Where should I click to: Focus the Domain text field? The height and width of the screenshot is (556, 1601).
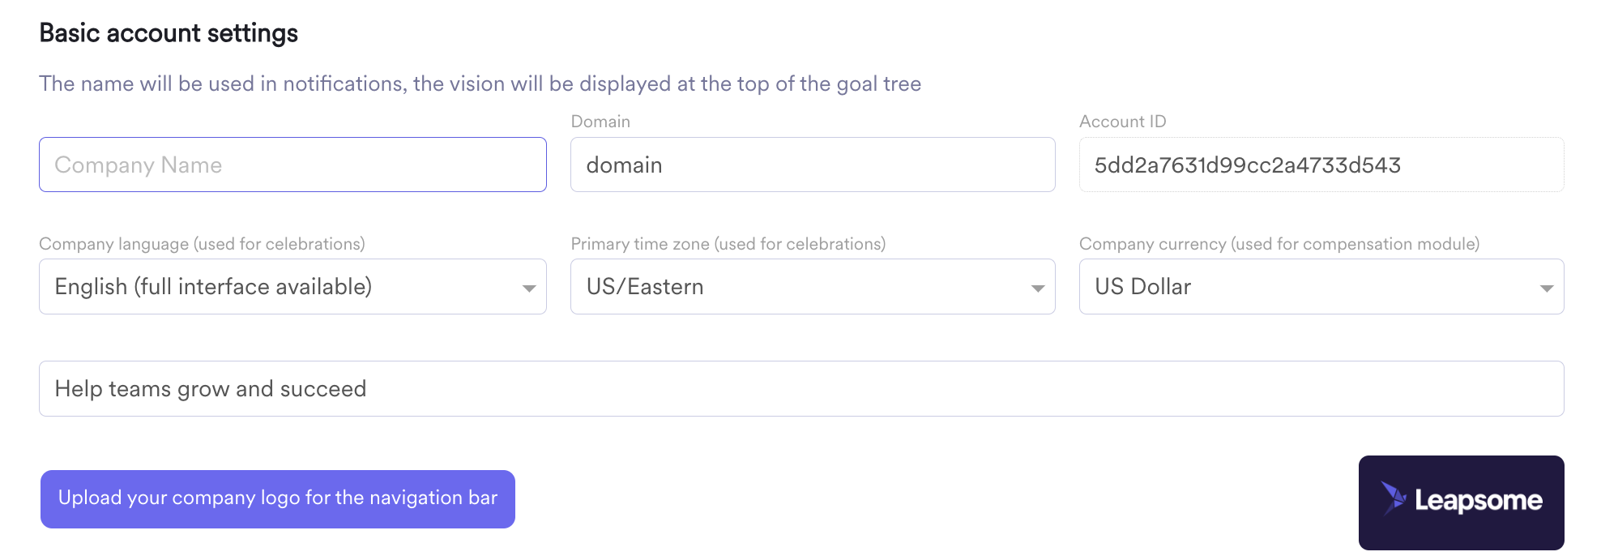[813, 165]
